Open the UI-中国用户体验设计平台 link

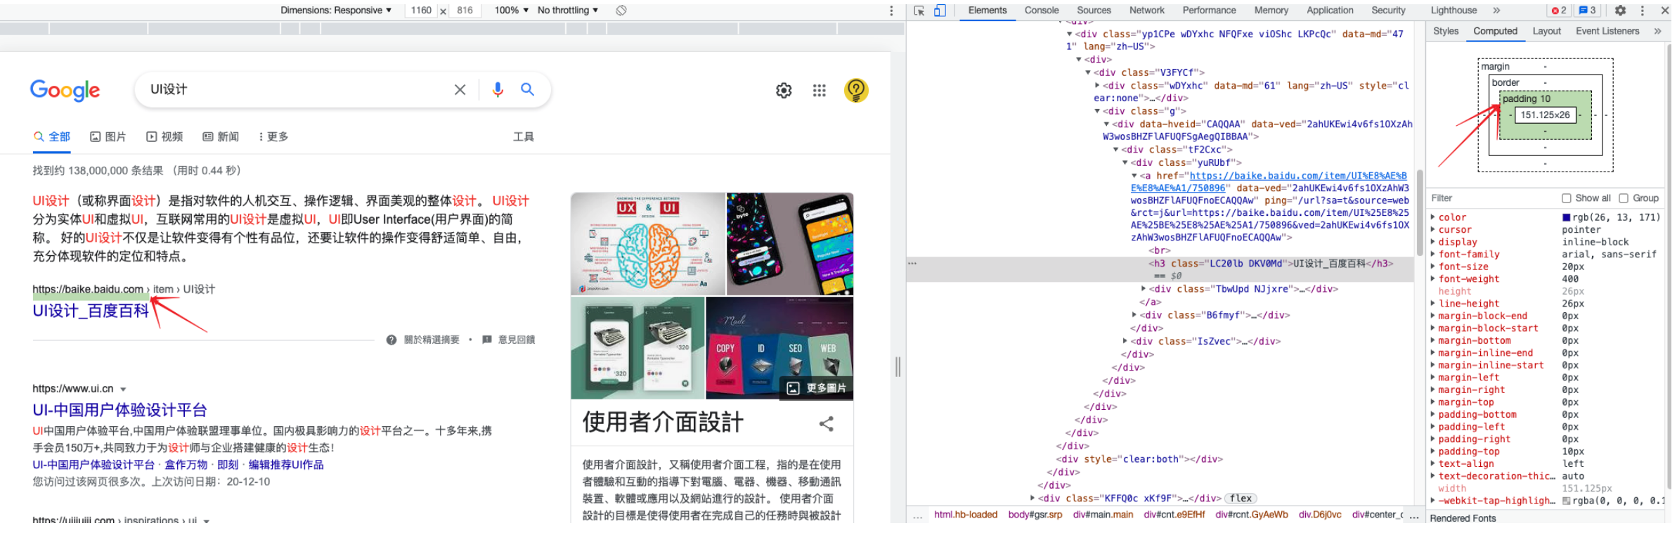click(x=119, y=410)
